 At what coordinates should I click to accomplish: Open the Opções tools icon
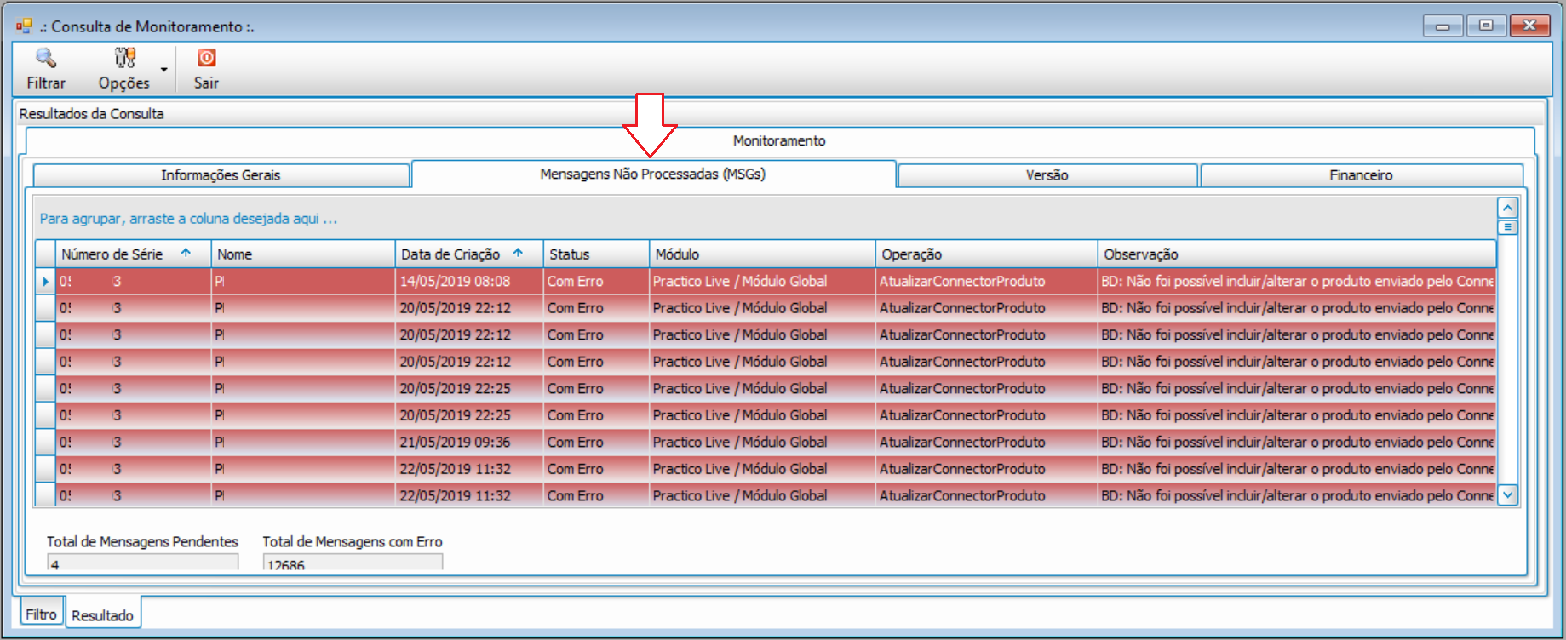[x=124, y=58]
